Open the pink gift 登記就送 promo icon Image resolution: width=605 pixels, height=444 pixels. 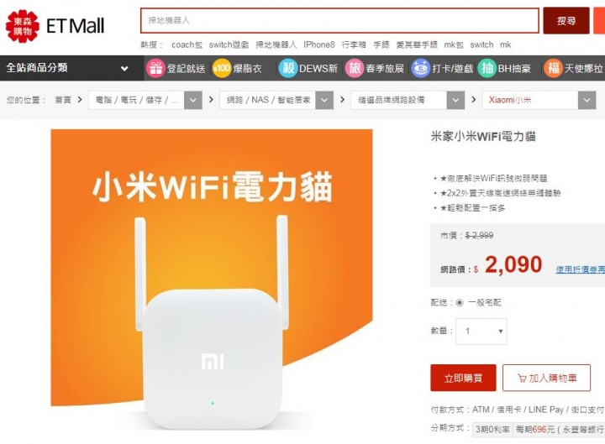pyautogui.click(x=155, y=68)
